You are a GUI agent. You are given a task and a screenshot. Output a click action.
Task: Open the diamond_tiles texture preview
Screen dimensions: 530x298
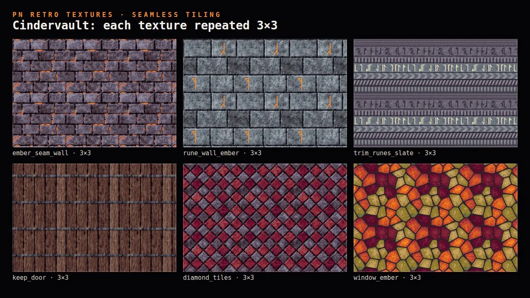pyautogui.click(x=265, y=218)
